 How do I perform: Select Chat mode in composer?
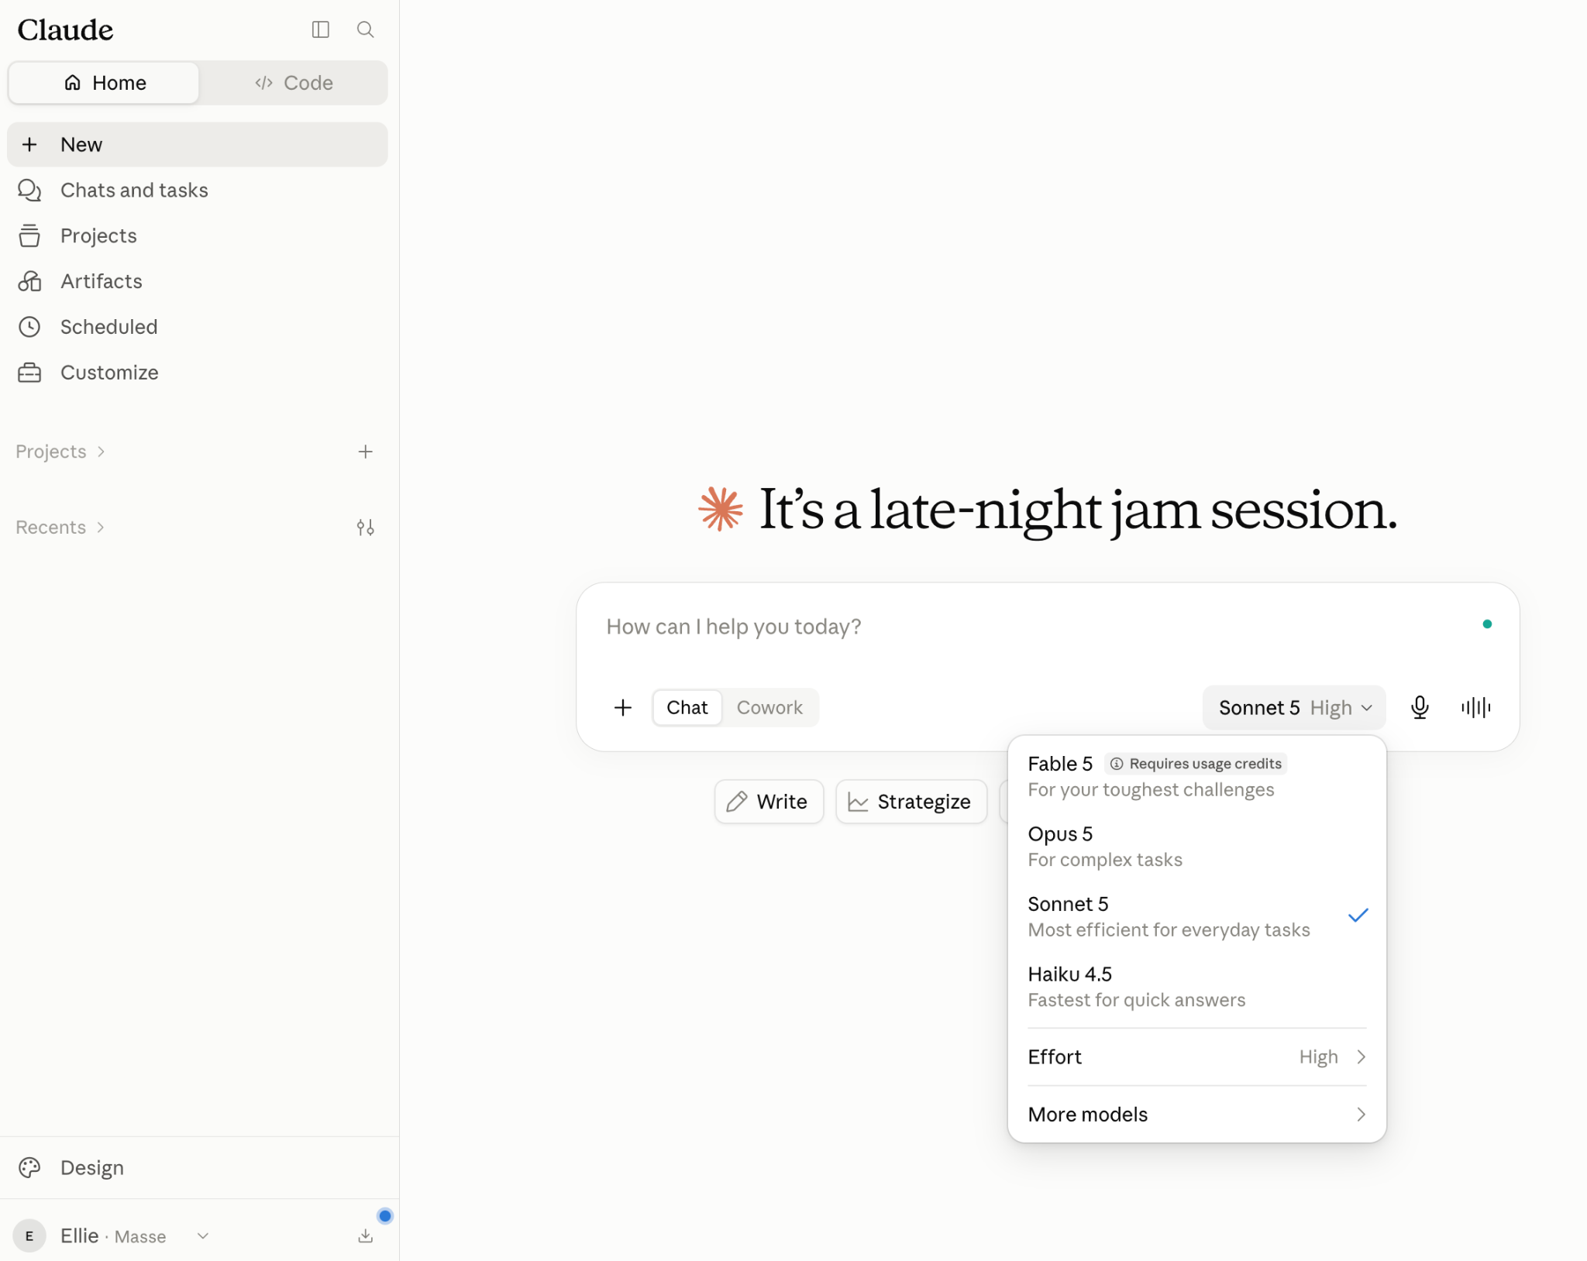point(687,707)
